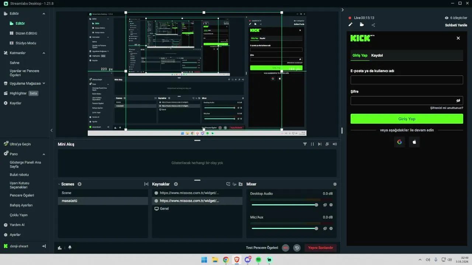This screenshot has width=472, height=265.
Task: Open Çoklu Yayın in sidebar
Action: click(x=19, y=215)
